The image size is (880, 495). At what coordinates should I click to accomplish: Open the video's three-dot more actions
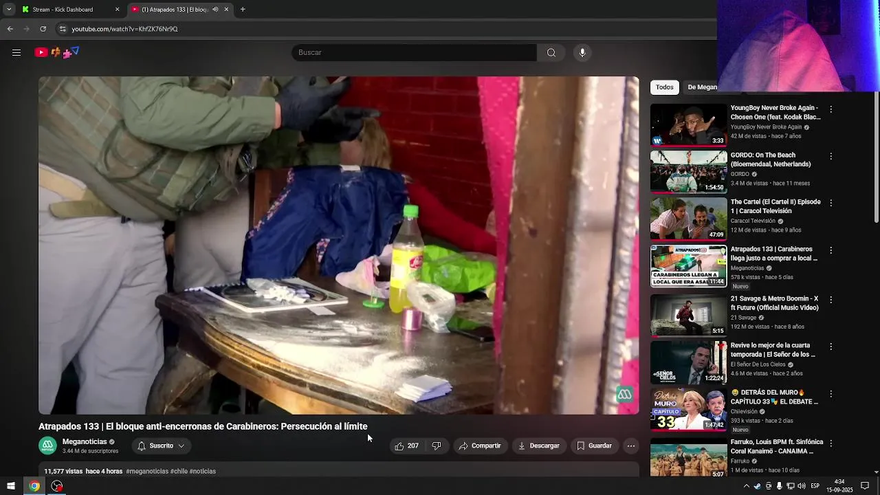pos(630,445)
